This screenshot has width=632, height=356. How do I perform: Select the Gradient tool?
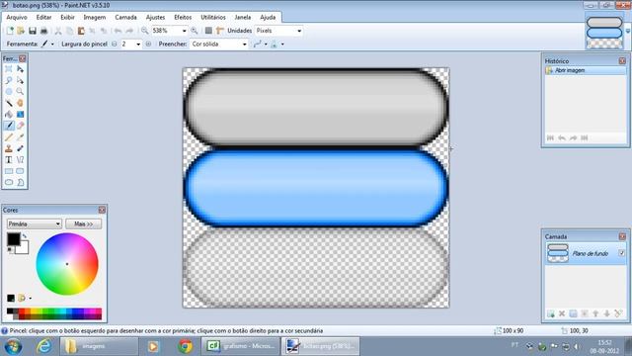[x=20, y=115]
